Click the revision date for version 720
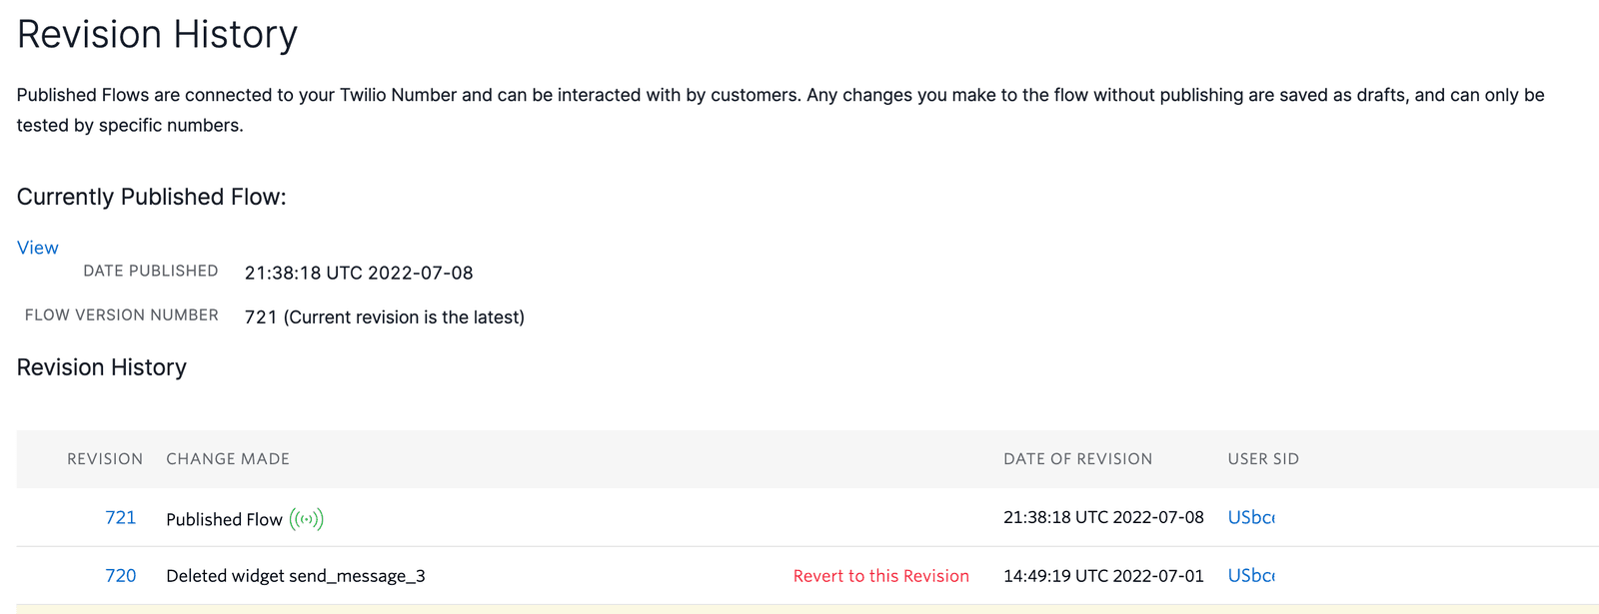 pyautogui.click(x=1102, y=575)
